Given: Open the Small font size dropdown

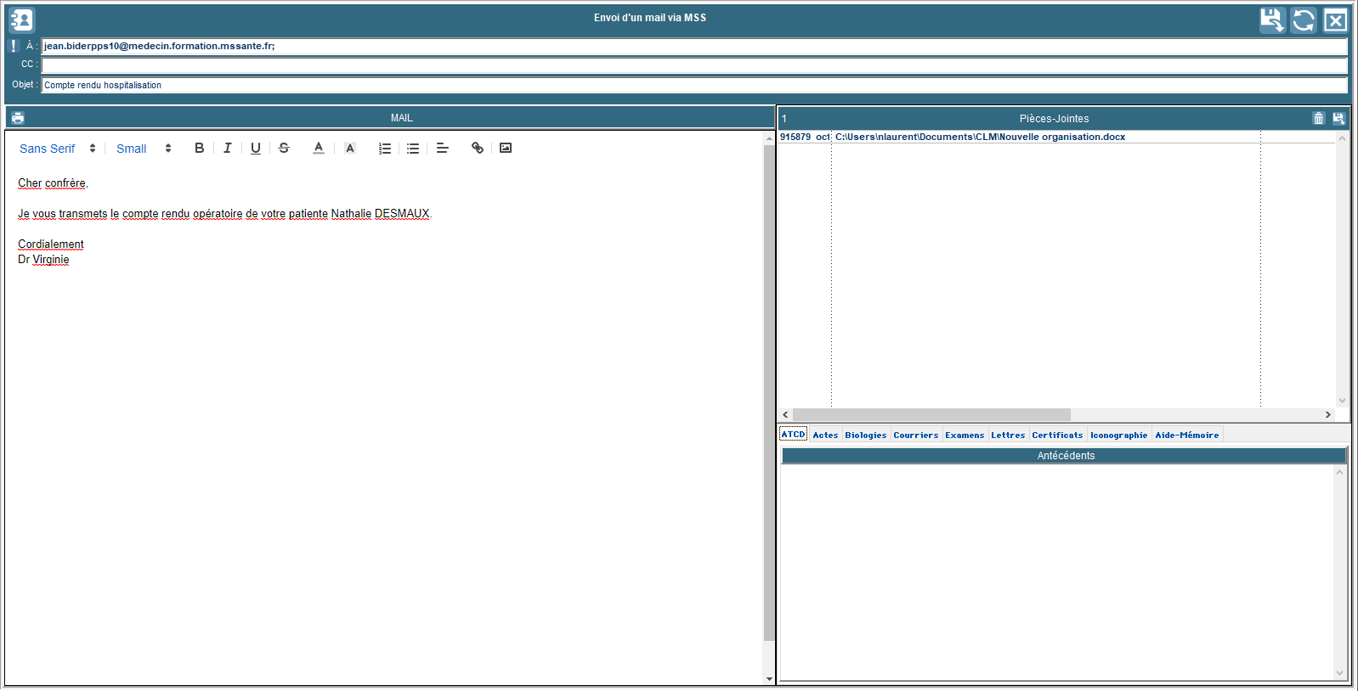Looking at the screenshot, I should click(x=144, y=149).
